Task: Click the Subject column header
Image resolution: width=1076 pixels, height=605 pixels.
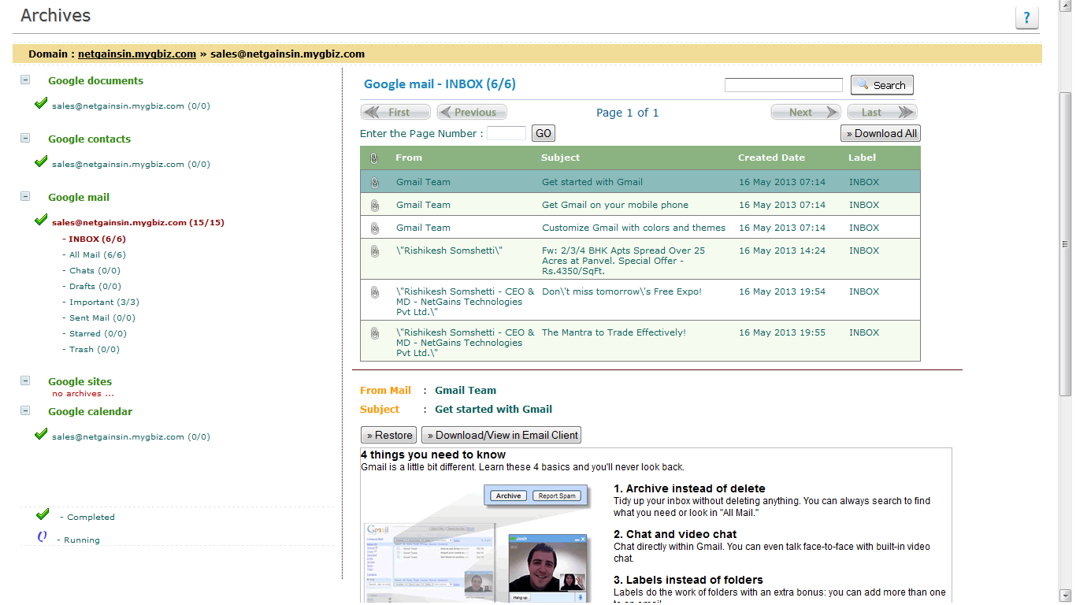Action: click(x=560, y=158)
